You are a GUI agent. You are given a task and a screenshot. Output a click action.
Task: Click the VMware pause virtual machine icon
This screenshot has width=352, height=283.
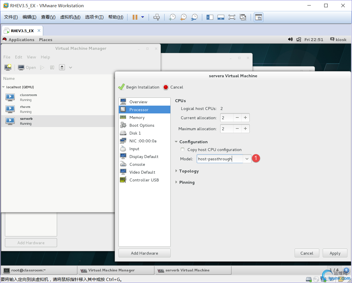[135, 17]
